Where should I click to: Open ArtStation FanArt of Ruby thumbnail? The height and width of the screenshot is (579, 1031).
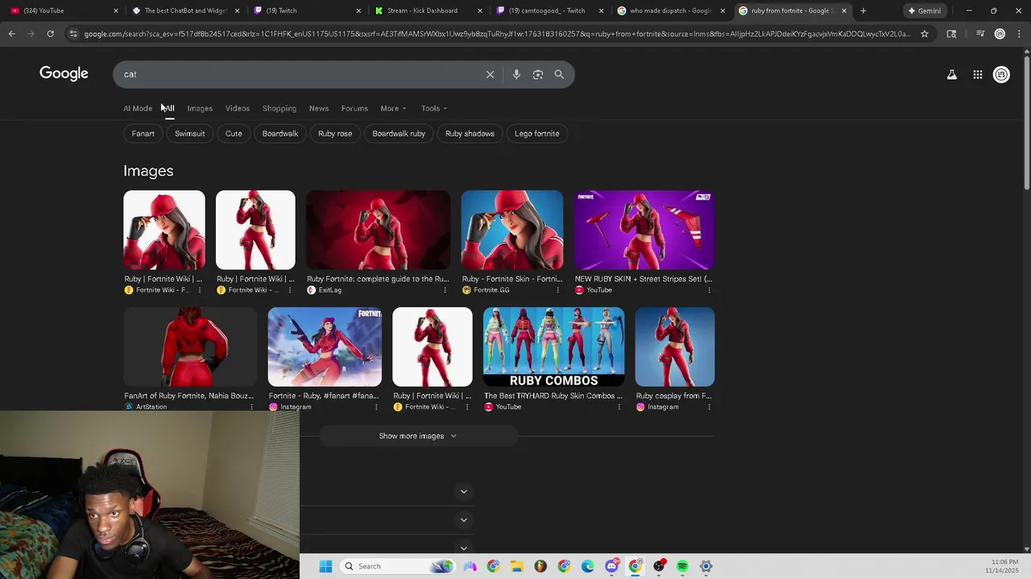coord(190,347)
